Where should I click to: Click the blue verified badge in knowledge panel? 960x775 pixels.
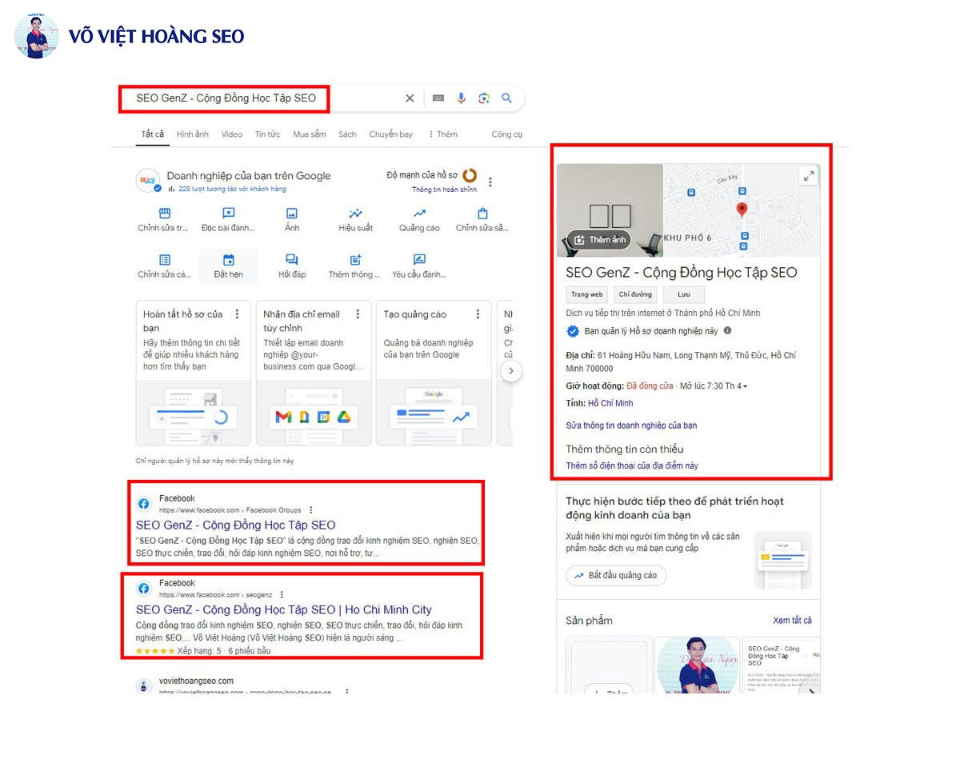pos(573,331)
